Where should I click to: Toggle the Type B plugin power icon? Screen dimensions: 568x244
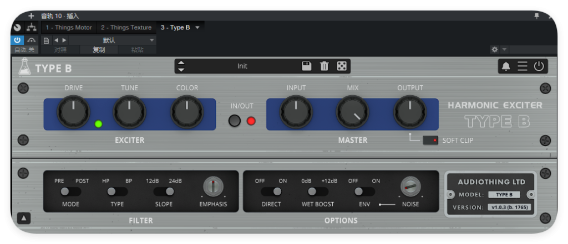coord(539,66)
